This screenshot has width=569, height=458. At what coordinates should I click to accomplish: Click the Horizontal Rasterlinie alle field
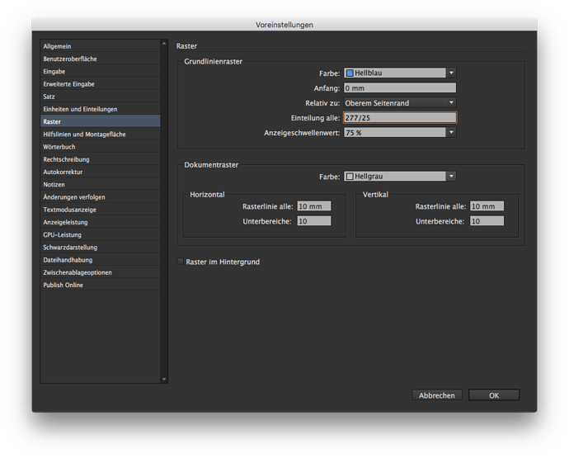click(314, 206)
